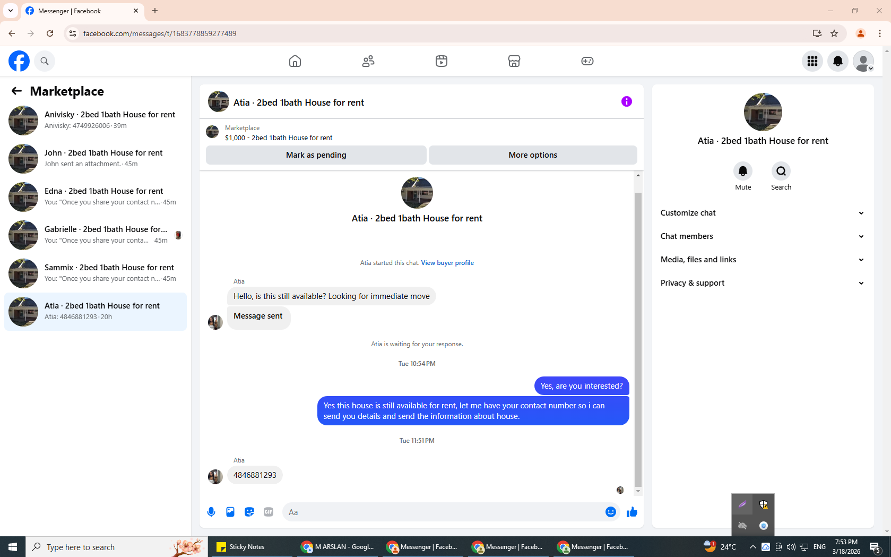Open Facebook notifications bell

pos(838,61)
